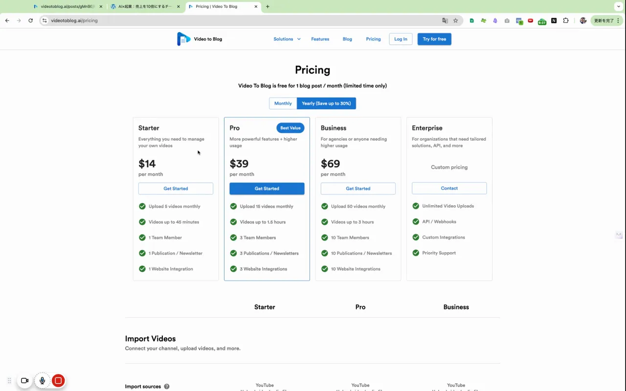
Task: Click "Priority Support" feature
Action: click(439, 253)
